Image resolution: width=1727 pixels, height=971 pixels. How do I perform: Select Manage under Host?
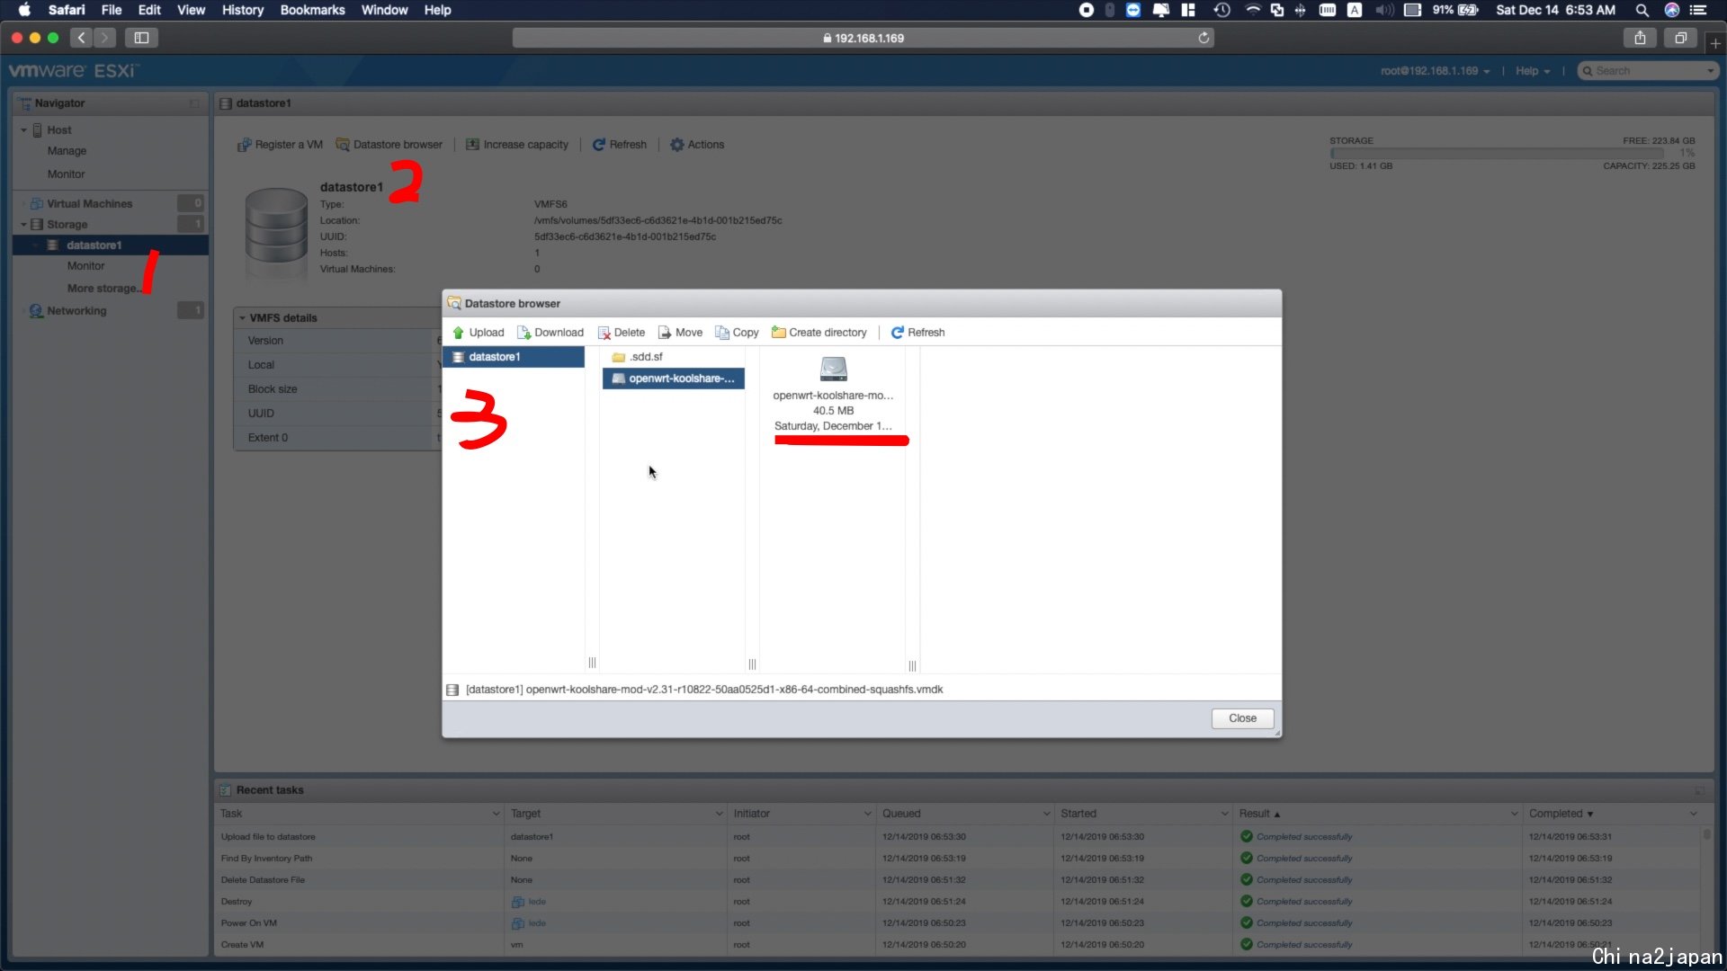(67, 151)
